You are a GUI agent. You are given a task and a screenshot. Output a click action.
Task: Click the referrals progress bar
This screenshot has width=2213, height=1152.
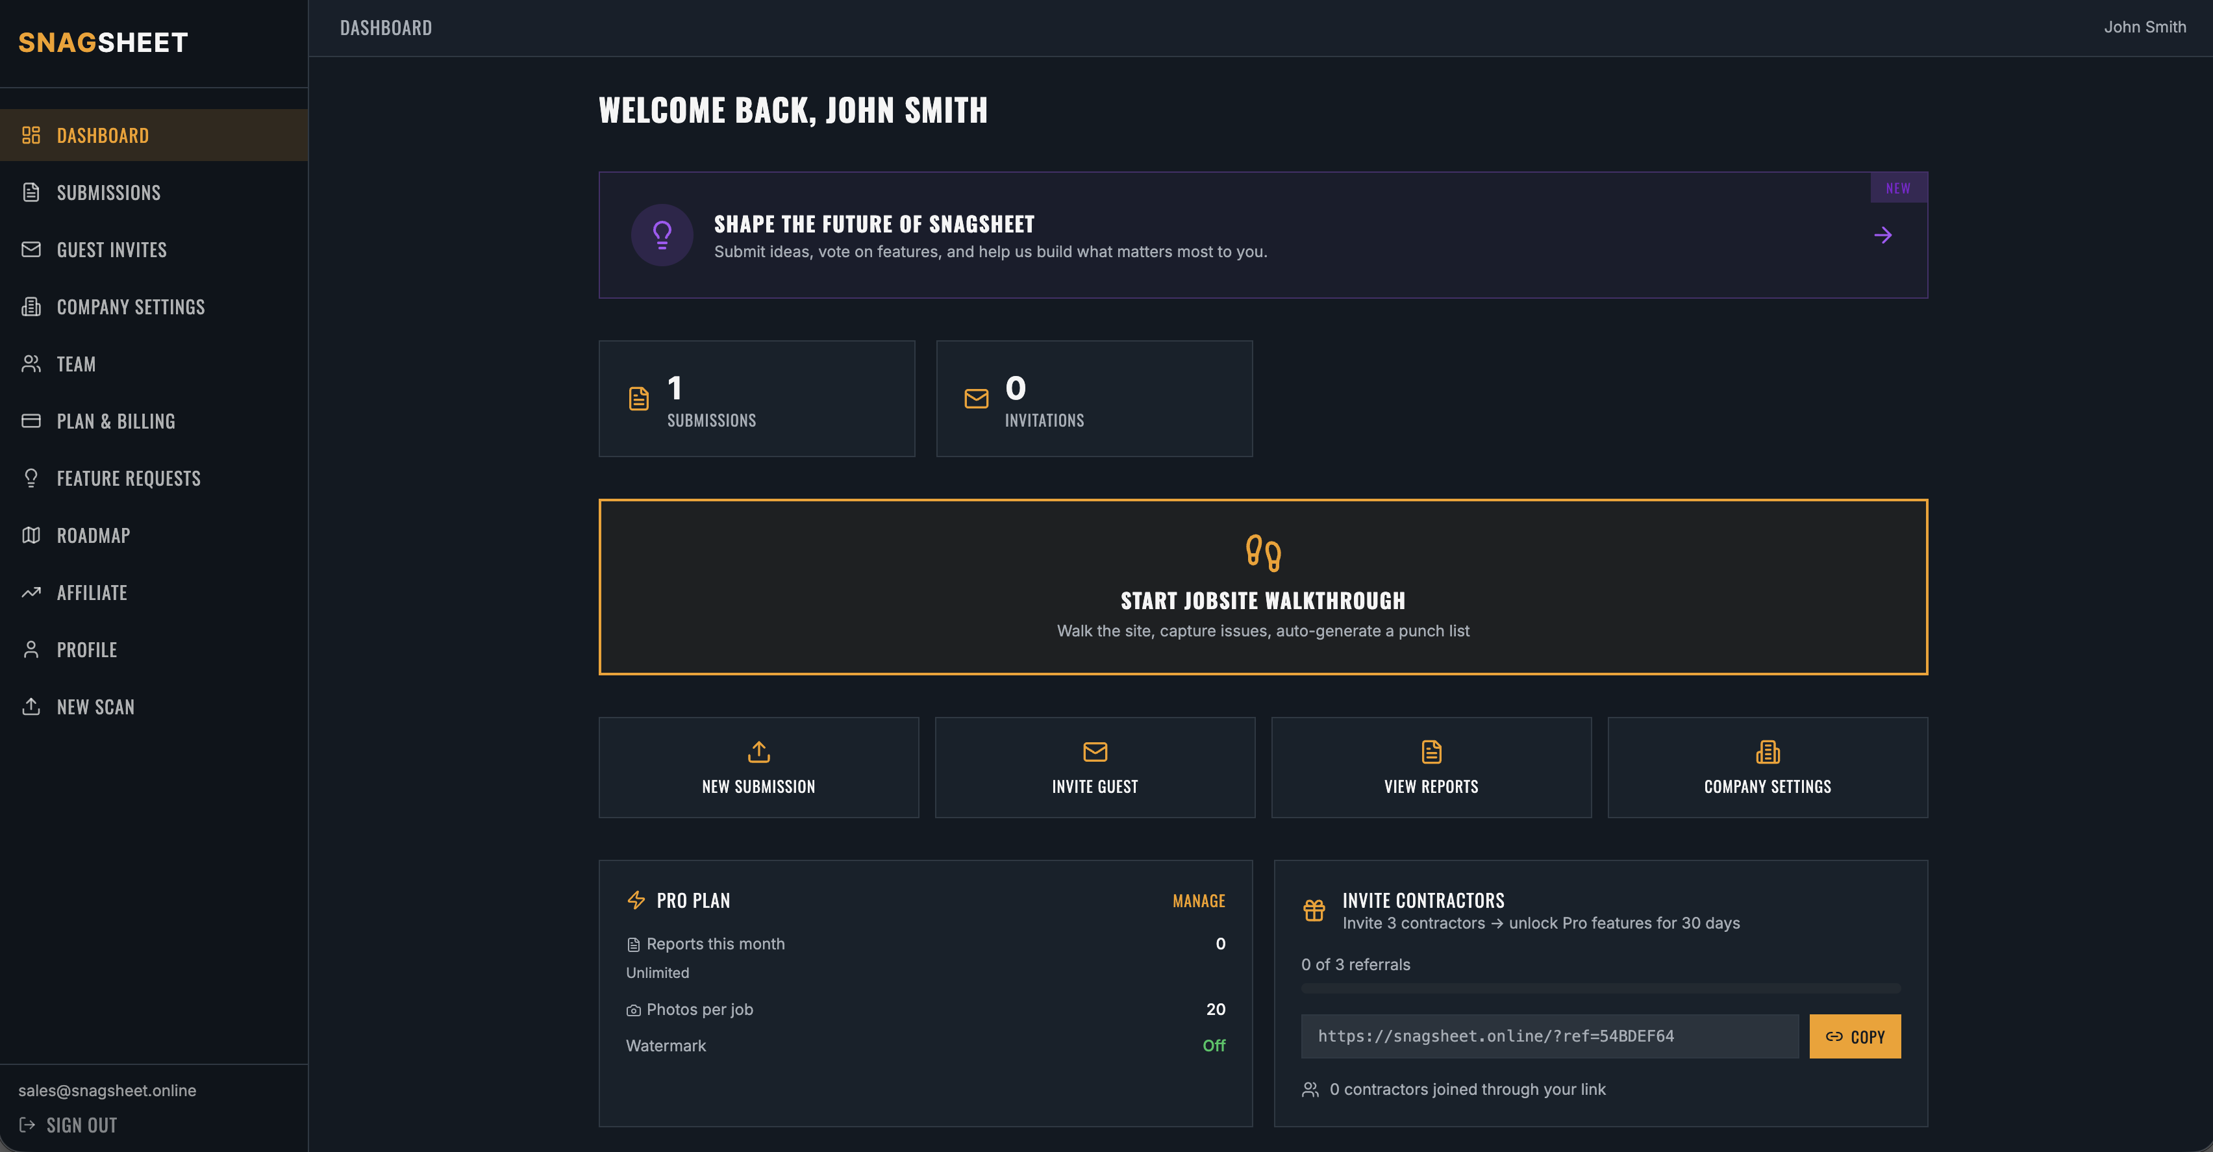(1601, 989)
